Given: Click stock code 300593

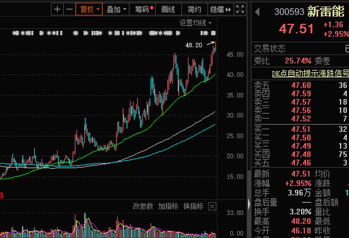Looking at the screenshot, I should [x=289, y=12].
